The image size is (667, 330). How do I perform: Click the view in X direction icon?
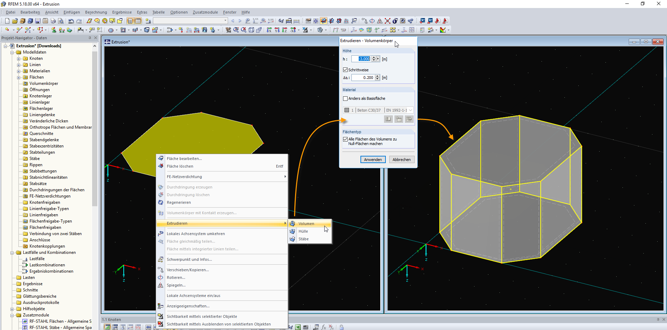269,30
